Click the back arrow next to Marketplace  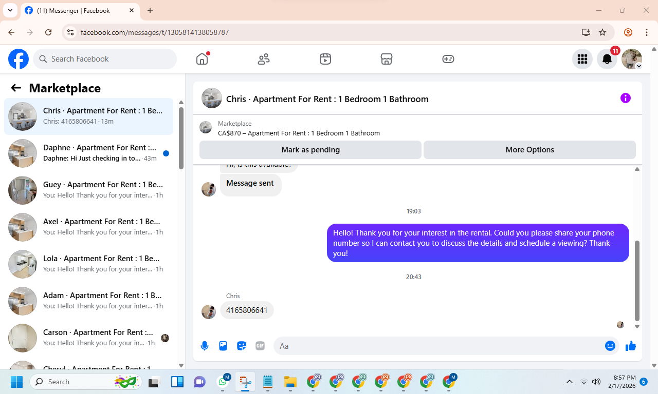16,88
